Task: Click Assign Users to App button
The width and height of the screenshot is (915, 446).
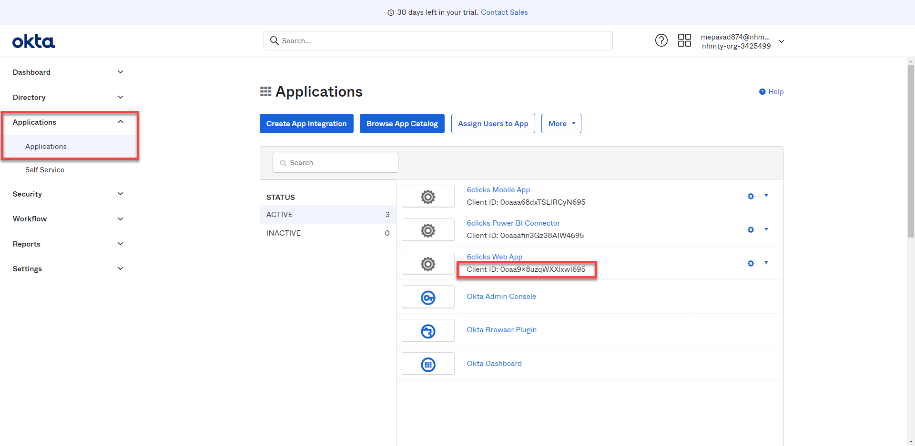Action: [493, 124]
